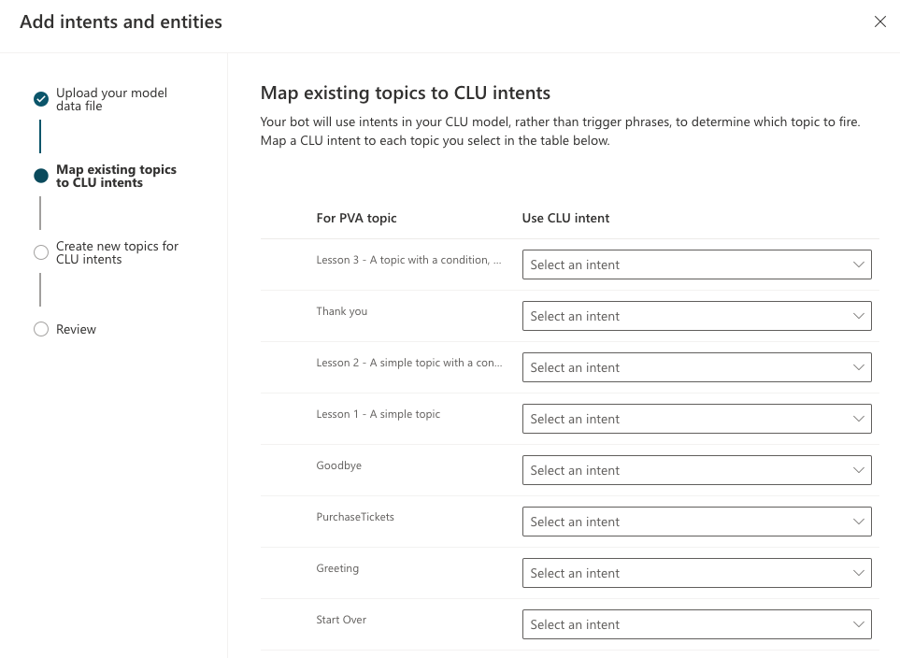Go to Upload your model data file step
Image resolution: width=900 pixels, height=658 pixels.
coord(111,99)
